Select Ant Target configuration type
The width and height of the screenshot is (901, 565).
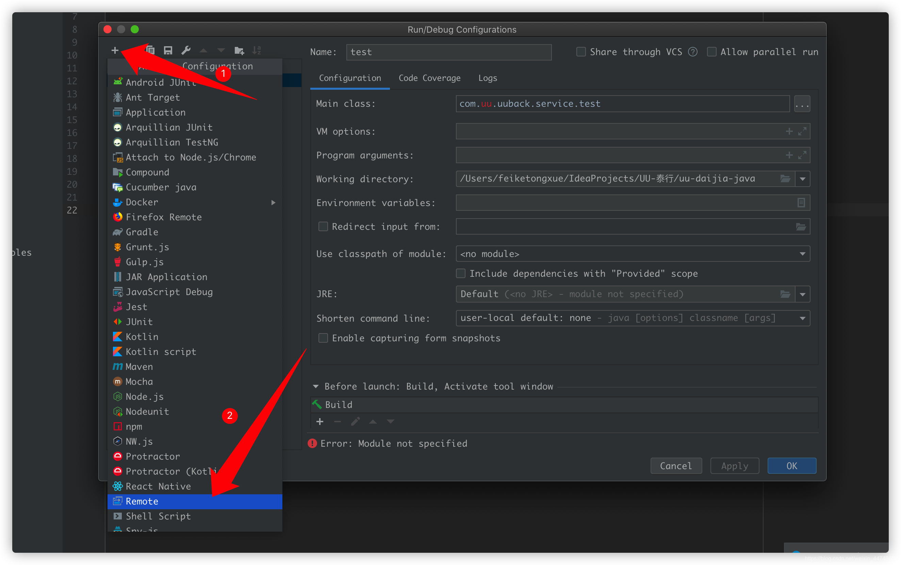click(x=195, y=98)
